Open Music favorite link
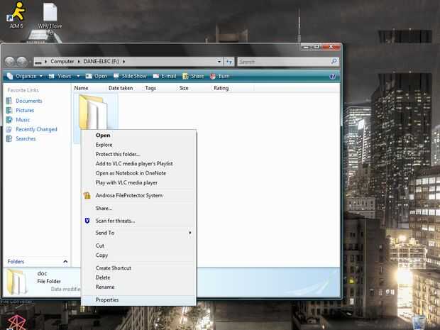 (23, 120)
